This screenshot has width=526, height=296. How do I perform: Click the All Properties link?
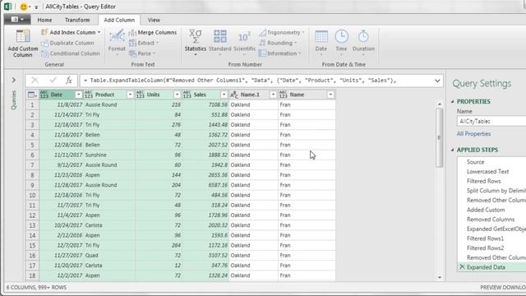coord(473,133)
